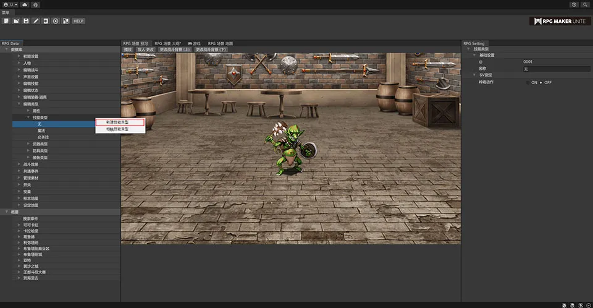
Task: Click the new project icon in toolbar
Action: (x=6, y=21)
